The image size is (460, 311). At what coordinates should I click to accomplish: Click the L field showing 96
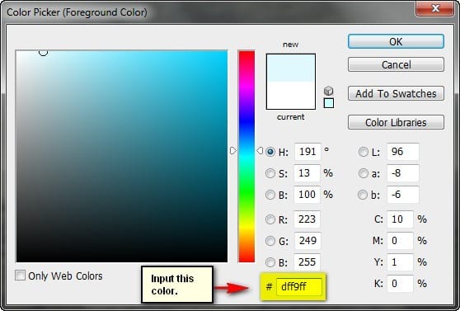[x=403, y=152]
